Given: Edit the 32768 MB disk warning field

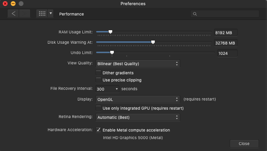Looking at the screenshot, I should 226,43.
